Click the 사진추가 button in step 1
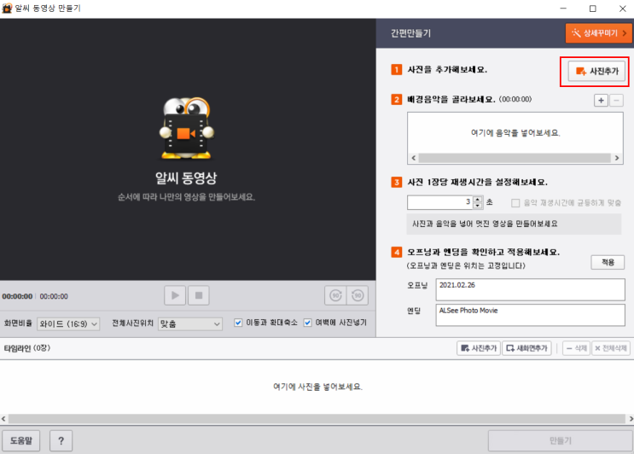 point(596,71)
